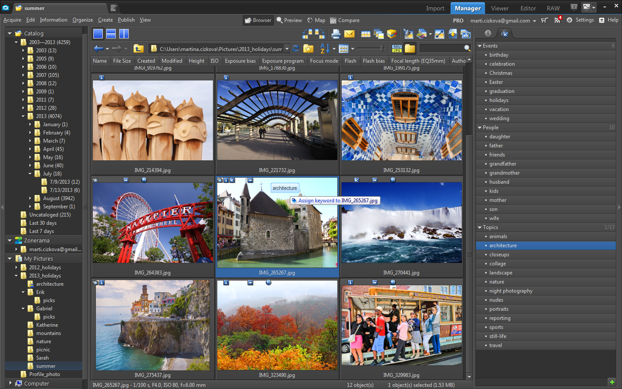622x389 pixels.
Task: Add a new keyword with the plus icon
Action: click(x=612, y=382)
